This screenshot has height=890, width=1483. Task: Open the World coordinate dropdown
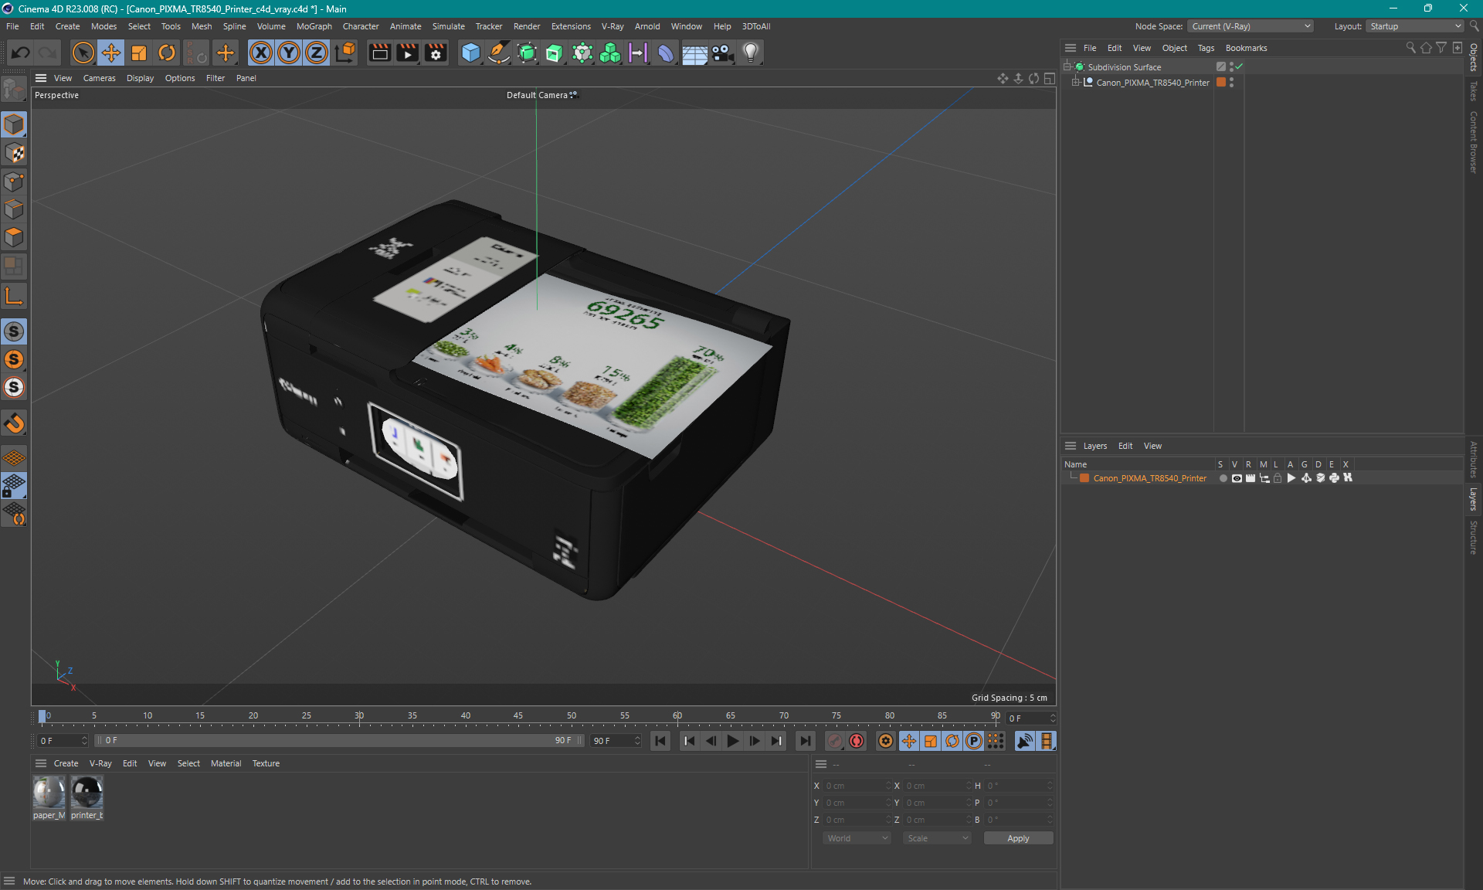tap(857, 838)
